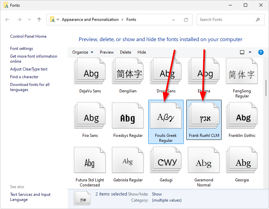
Task: Go back with the left arrow
Action: point(7,20)
